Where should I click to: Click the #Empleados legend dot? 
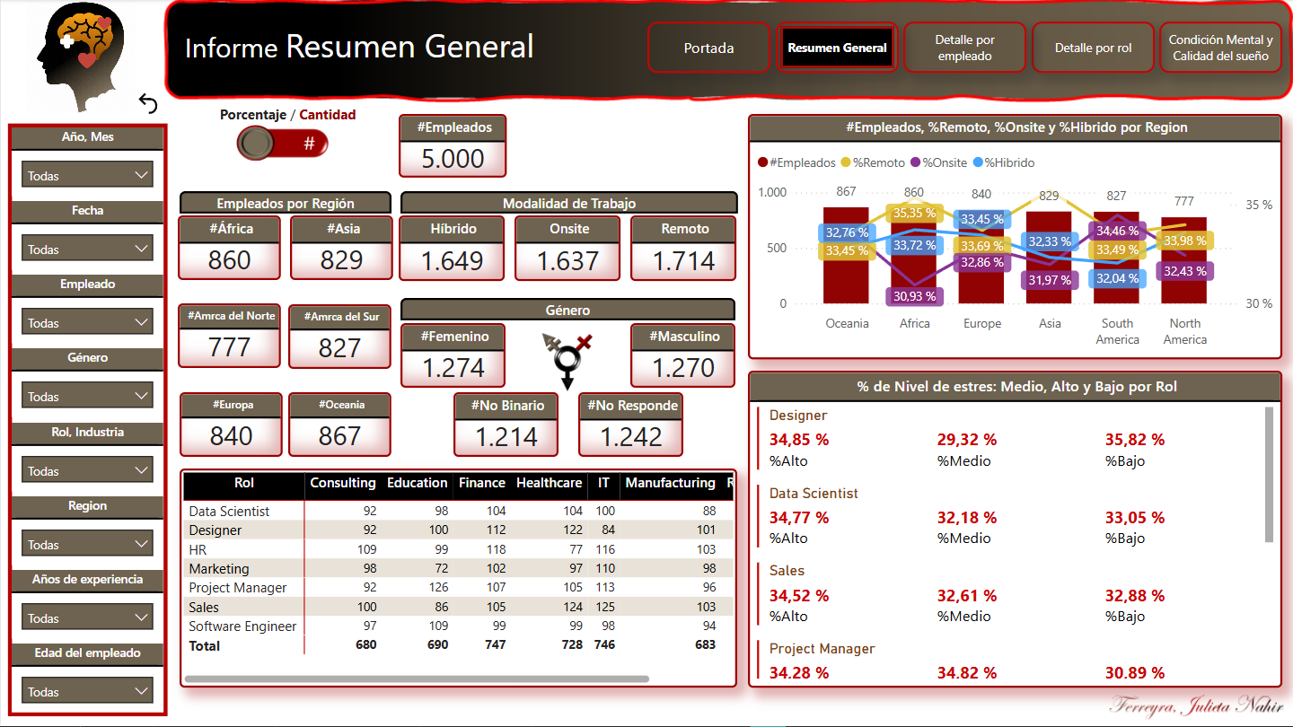[762, 162]
